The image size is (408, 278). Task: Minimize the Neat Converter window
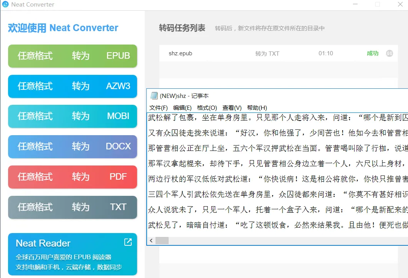(x=355, y=4)
